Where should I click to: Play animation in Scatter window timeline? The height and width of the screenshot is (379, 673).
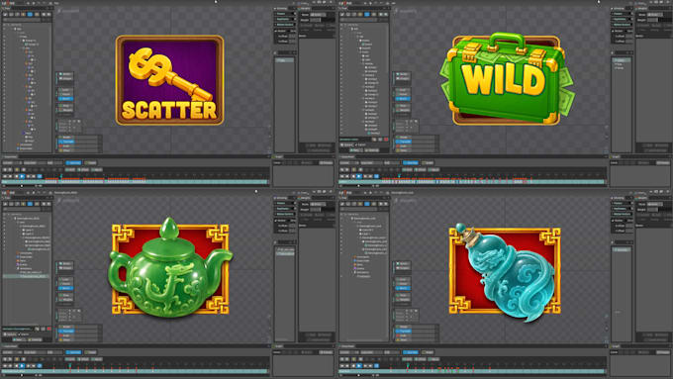pos(22,176)
